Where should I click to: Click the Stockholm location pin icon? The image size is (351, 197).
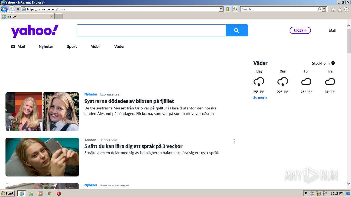click(333, 63)
